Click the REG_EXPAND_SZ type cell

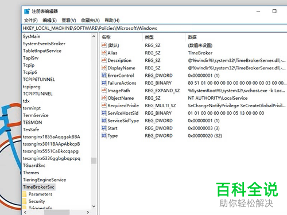(x=162, y=91)
